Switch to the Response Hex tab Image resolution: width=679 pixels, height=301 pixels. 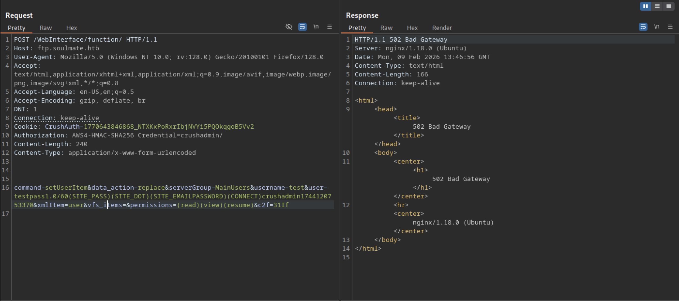coord(412,28)
